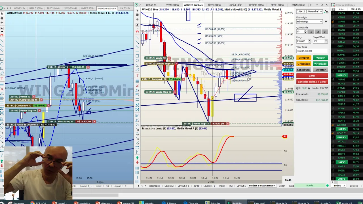Viewport: 363px width, 204px height.
Task: Click the Comprar button
Action: coord(304,58)
